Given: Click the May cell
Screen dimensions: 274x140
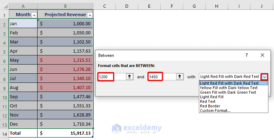Looking at the screenshot, I should 23,60.
